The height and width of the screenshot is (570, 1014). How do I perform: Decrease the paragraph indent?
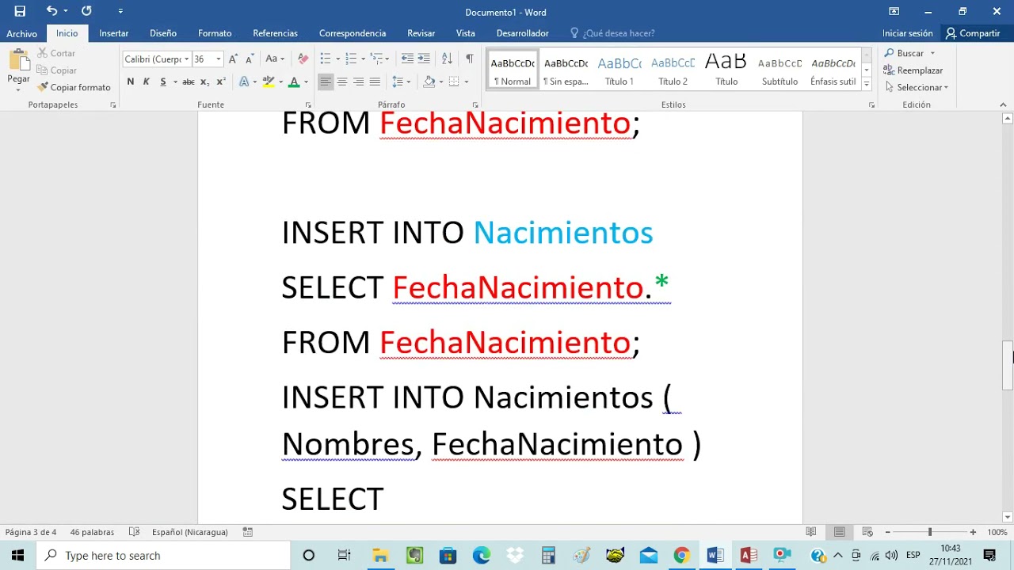[407, 59]
